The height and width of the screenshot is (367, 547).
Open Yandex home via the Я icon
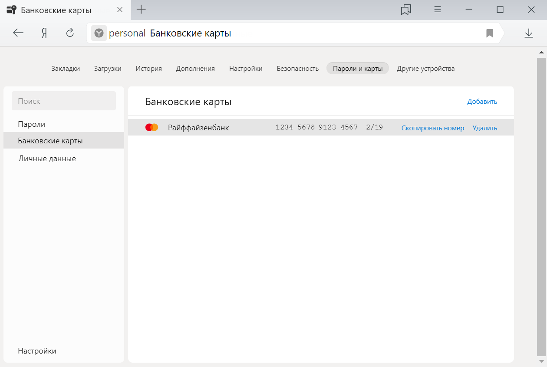(44, 33)
